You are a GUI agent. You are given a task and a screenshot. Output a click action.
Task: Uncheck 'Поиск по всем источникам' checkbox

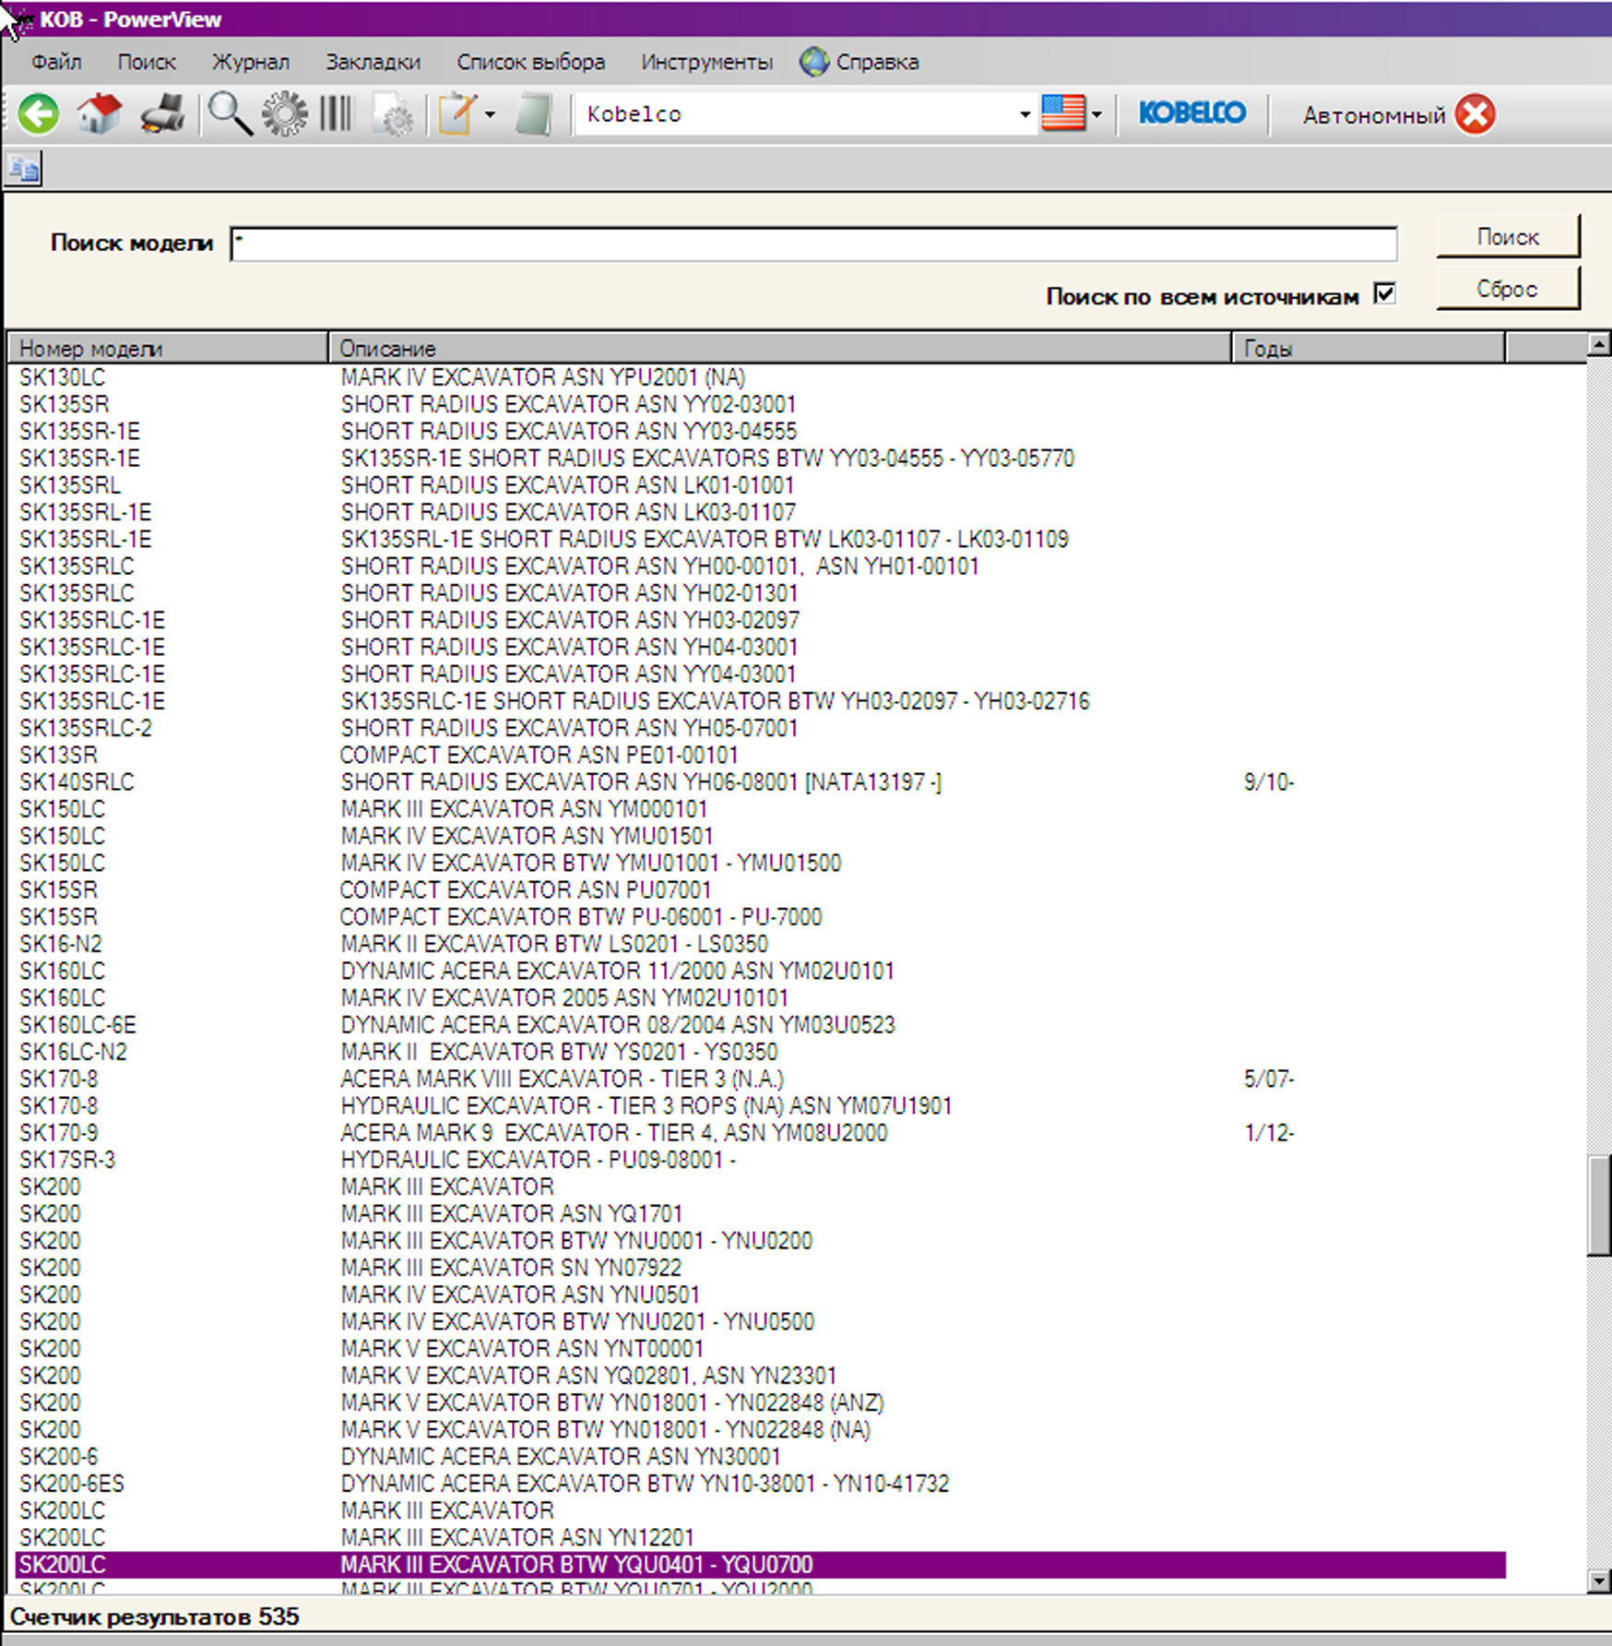(1384, 294)
